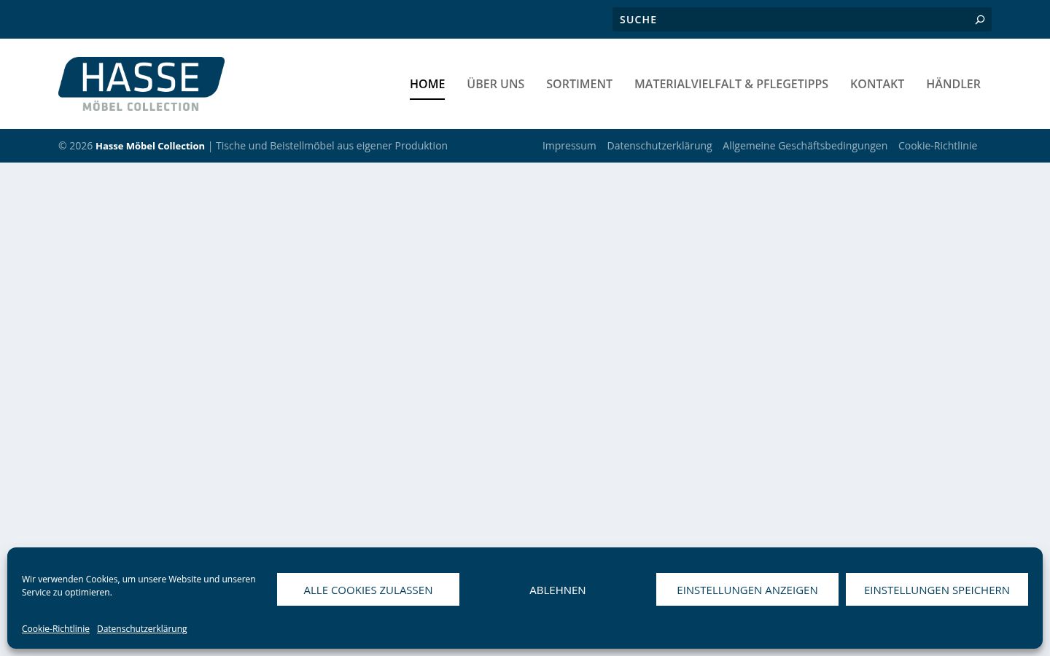The image size is (1050, 656).
Task: Save cookie settings via Einstellungen Speichern
Action: coord(937,590)
